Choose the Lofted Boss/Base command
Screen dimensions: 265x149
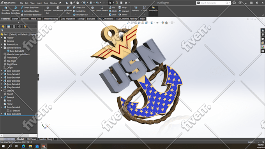(30, 11)
